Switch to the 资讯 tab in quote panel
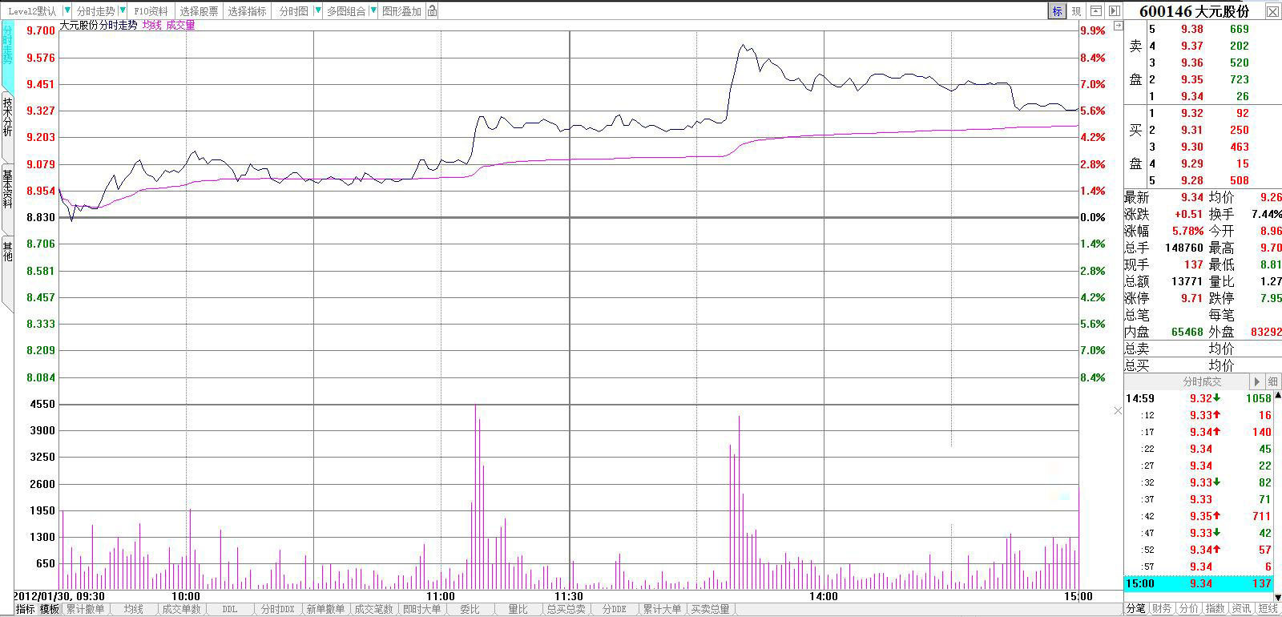This screenshot has height=617, width=1282. pyautogui.click(x=1242, y=609)
